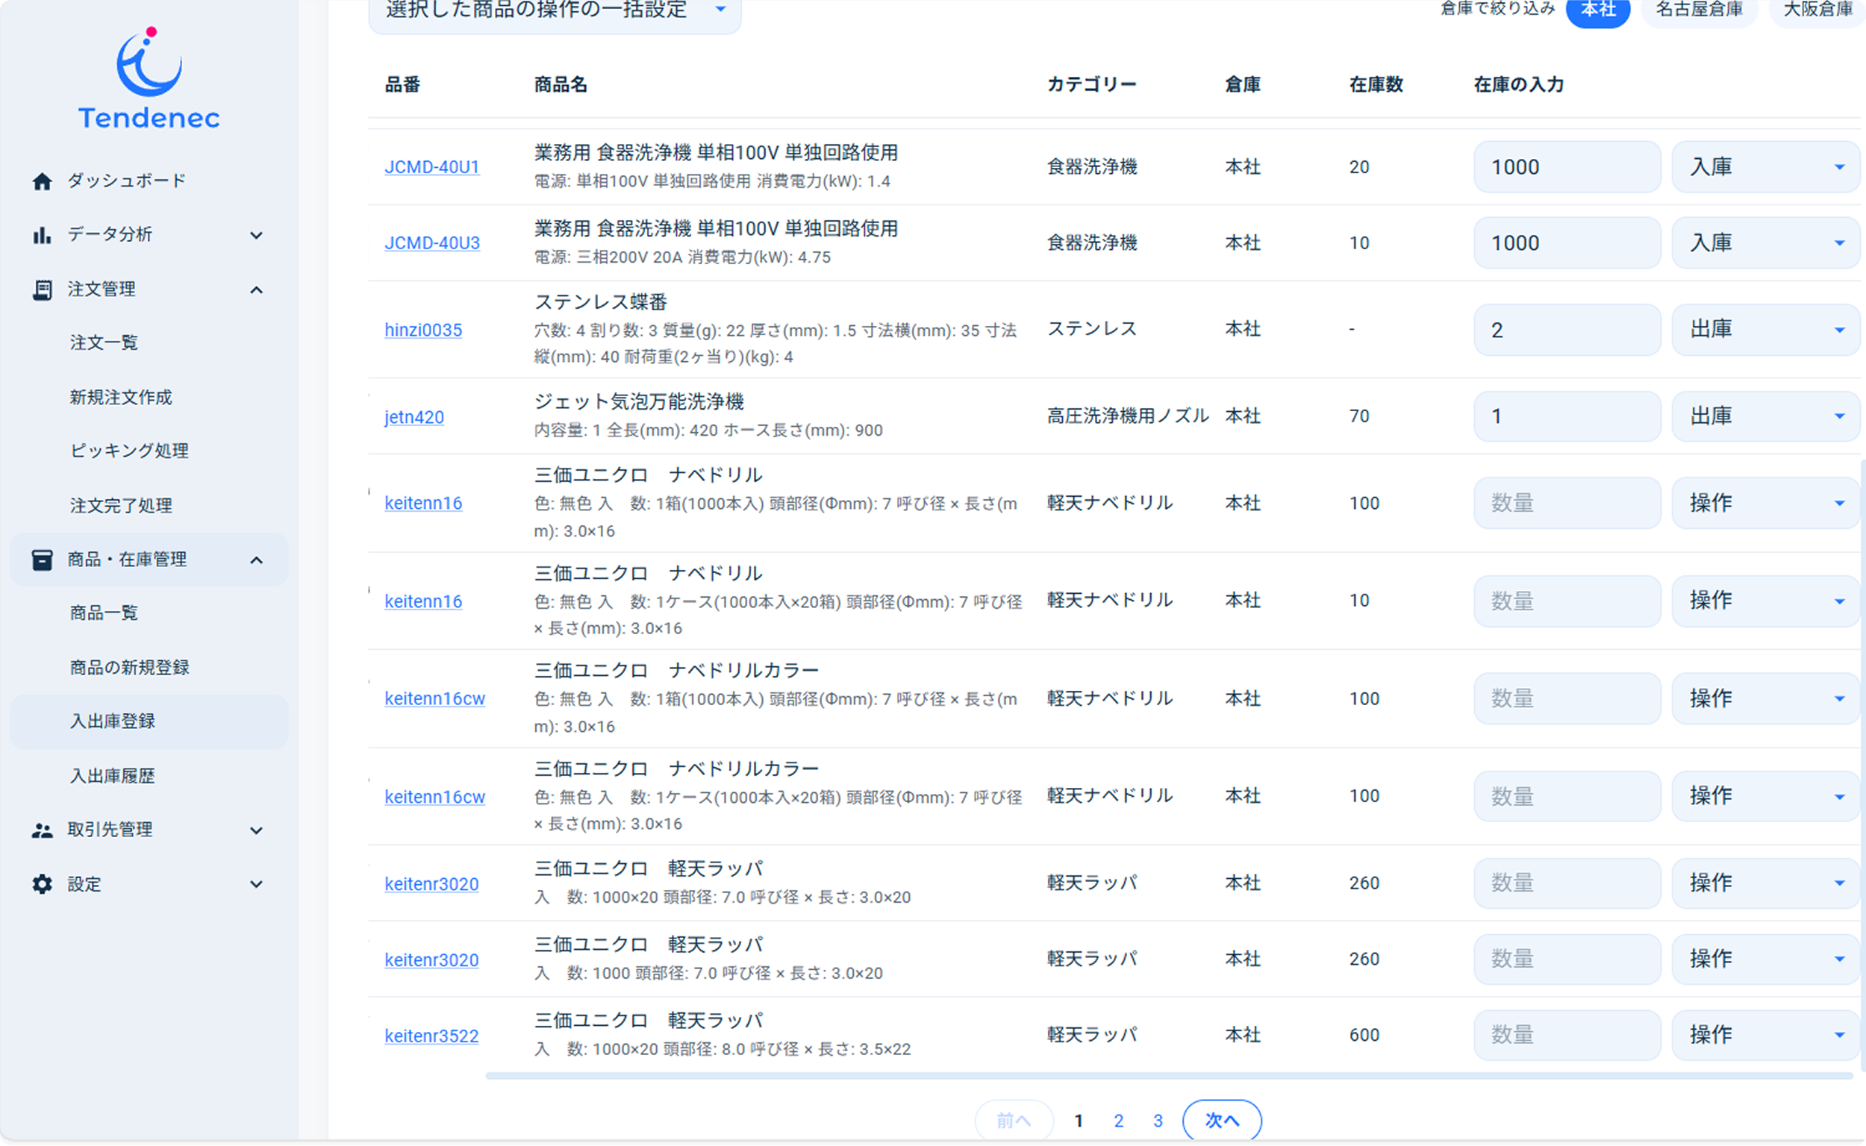The height and width of the screenshot is (1146, 1866).
Task: Click the settings gear icon
Action: 43,884
